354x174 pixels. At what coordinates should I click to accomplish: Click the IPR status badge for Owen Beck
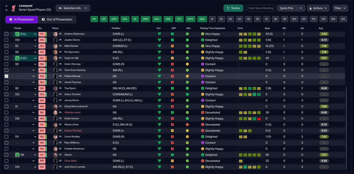(x=42, y=161)
